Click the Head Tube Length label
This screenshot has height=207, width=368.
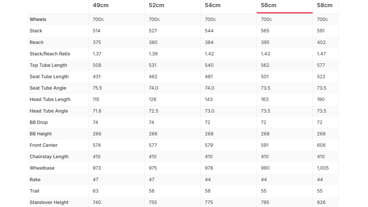coord(50,99)
